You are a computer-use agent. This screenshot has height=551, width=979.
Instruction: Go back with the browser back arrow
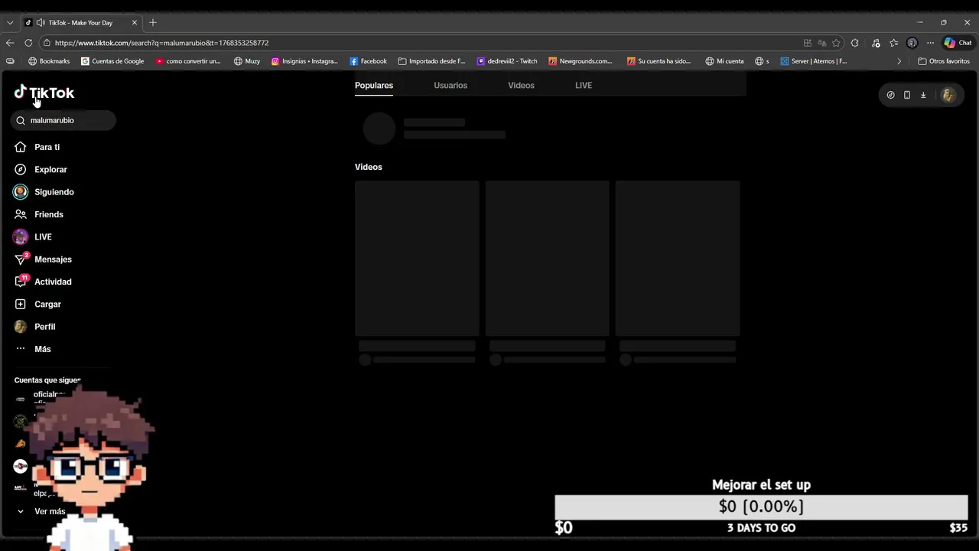tap(10, 43)
